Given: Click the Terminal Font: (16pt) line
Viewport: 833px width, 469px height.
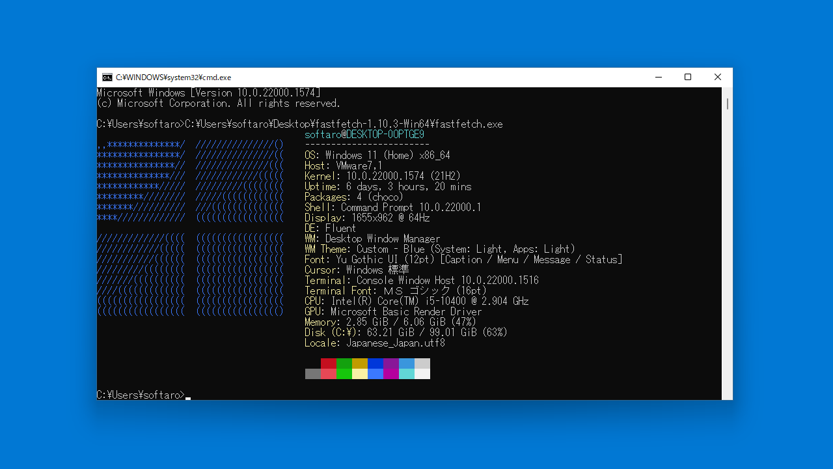Looking at the screenshot, I should pyautogui.click(x=396, y=291).
